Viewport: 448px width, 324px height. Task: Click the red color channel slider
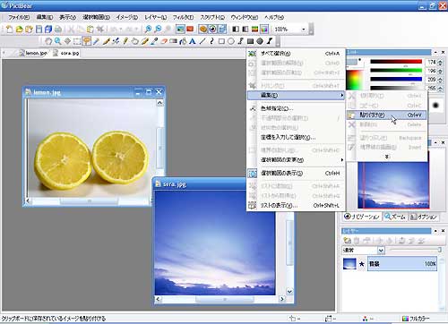point(396,62)
